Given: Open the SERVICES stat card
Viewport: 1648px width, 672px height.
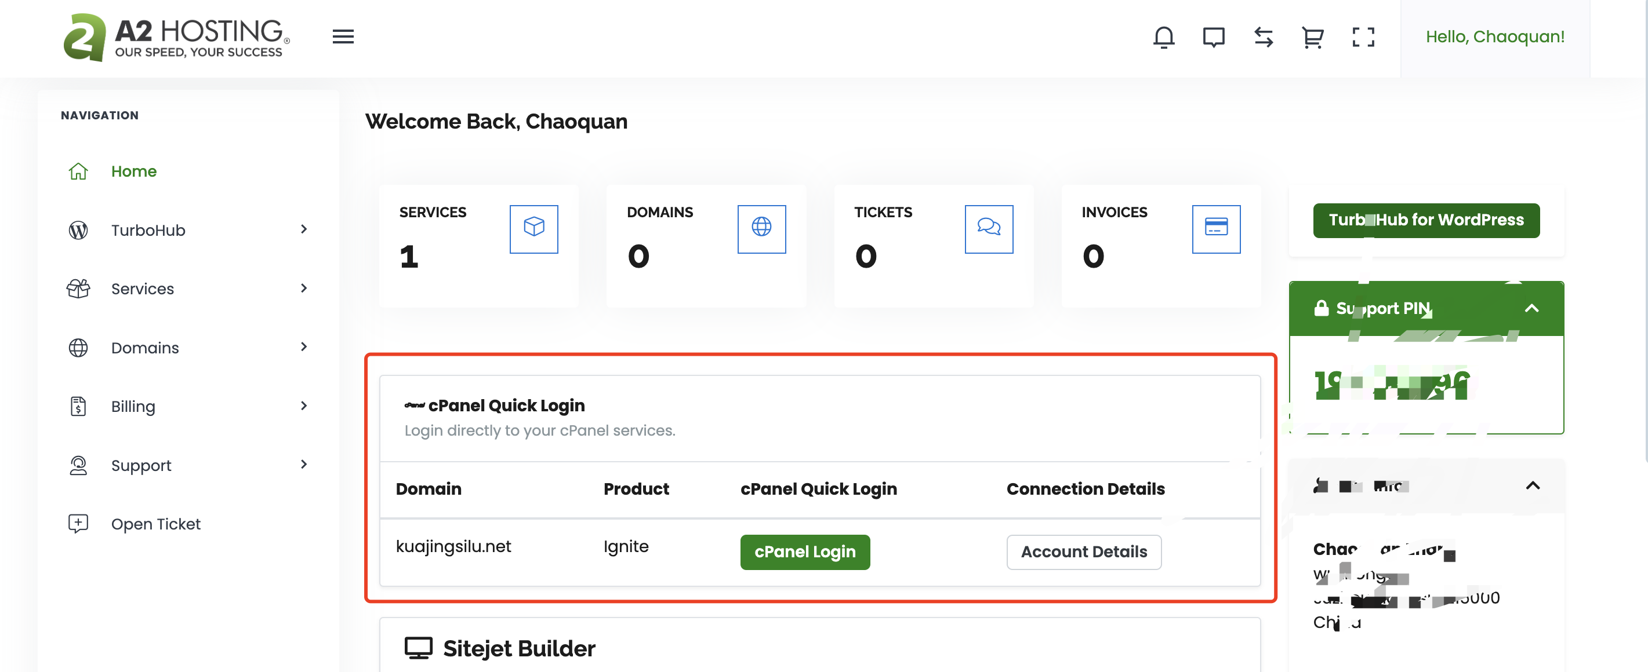Looking at the screenshot, I should click(478, 246).
